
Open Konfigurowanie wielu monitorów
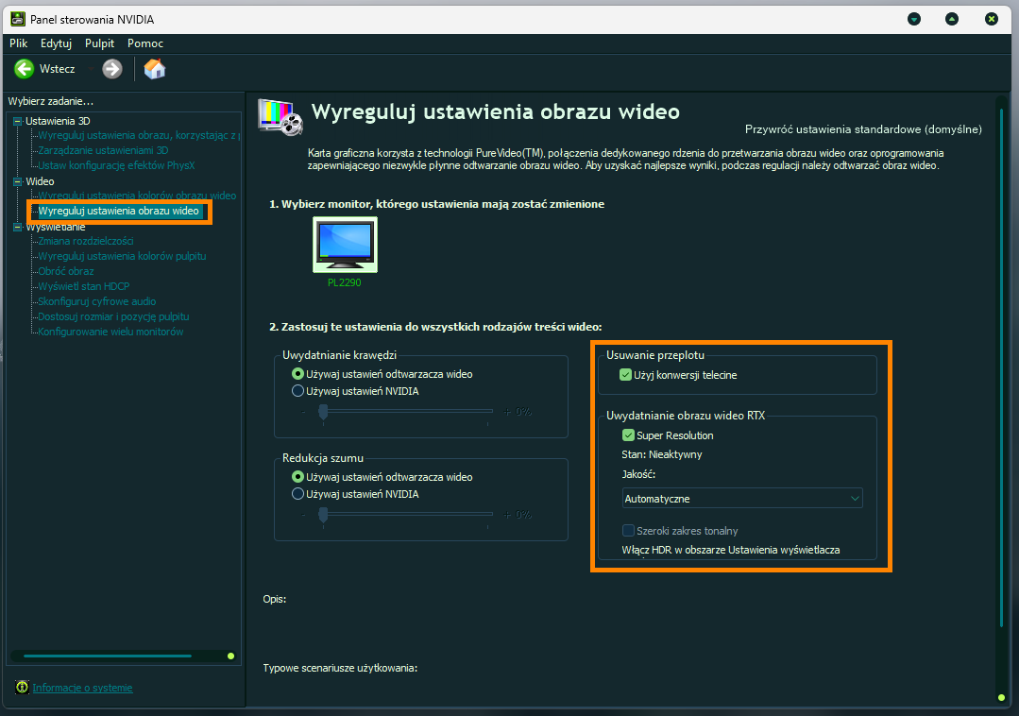coord(110,332)
